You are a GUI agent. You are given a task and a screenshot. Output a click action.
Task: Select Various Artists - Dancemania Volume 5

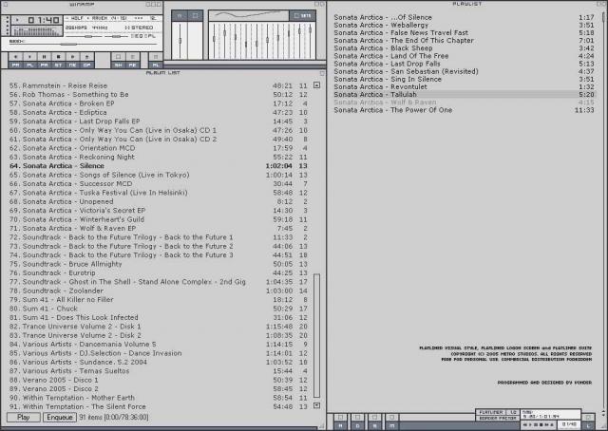[x=159, y=345]
